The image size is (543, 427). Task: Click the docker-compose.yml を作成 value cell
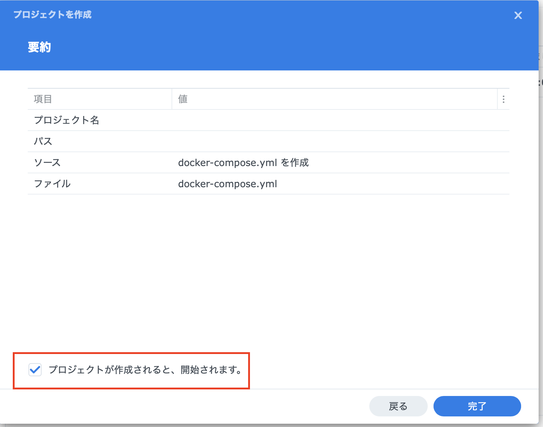pyautogui.click(x=243, y=163)
